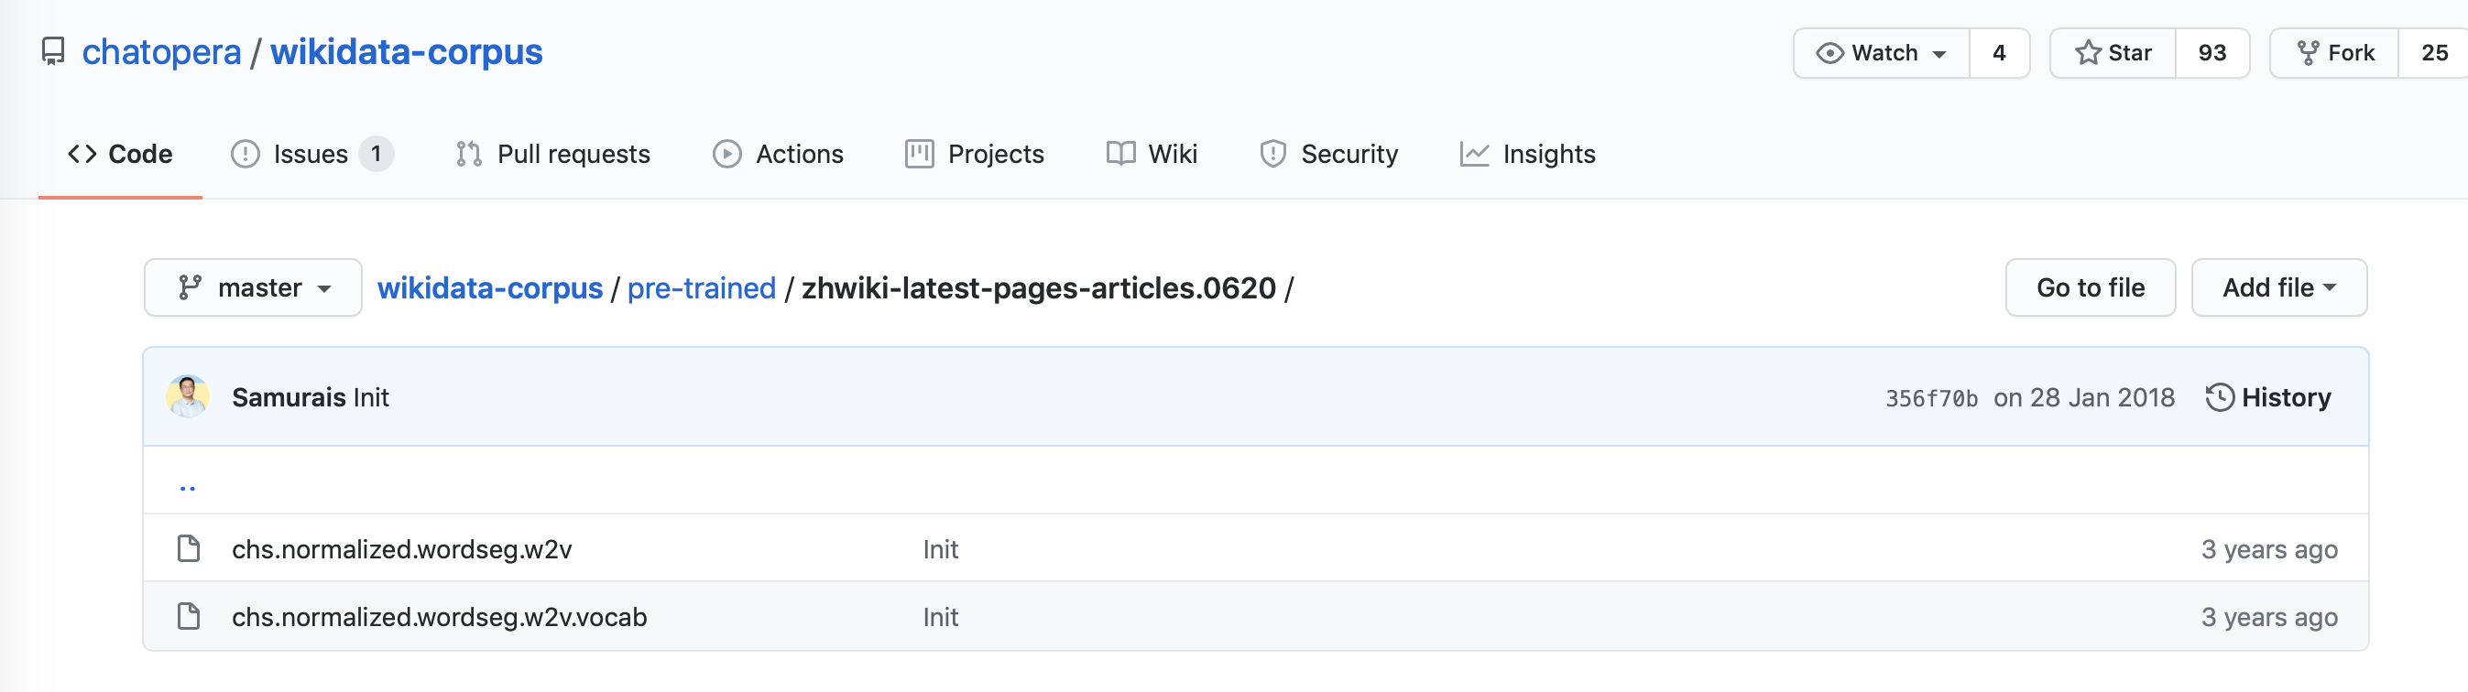Open the file chs.normalized.wordseg.w2v
The width and height of the screenshot is (2468, 692).
pyautogui.click(x=401, y=549)
